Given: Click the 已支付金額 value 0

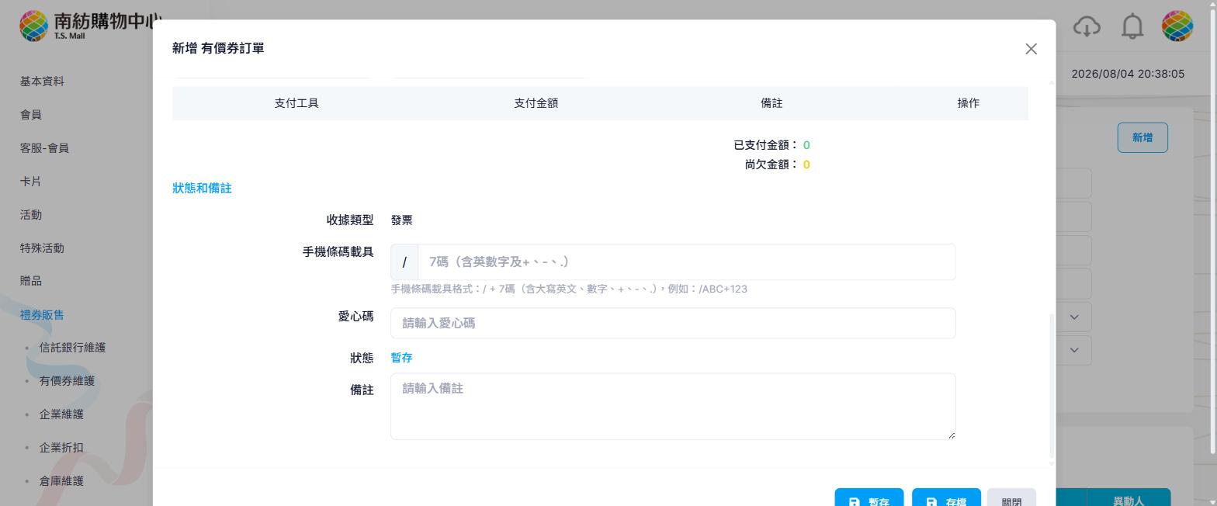Looking at the screenshot, I should coord(806,145).
